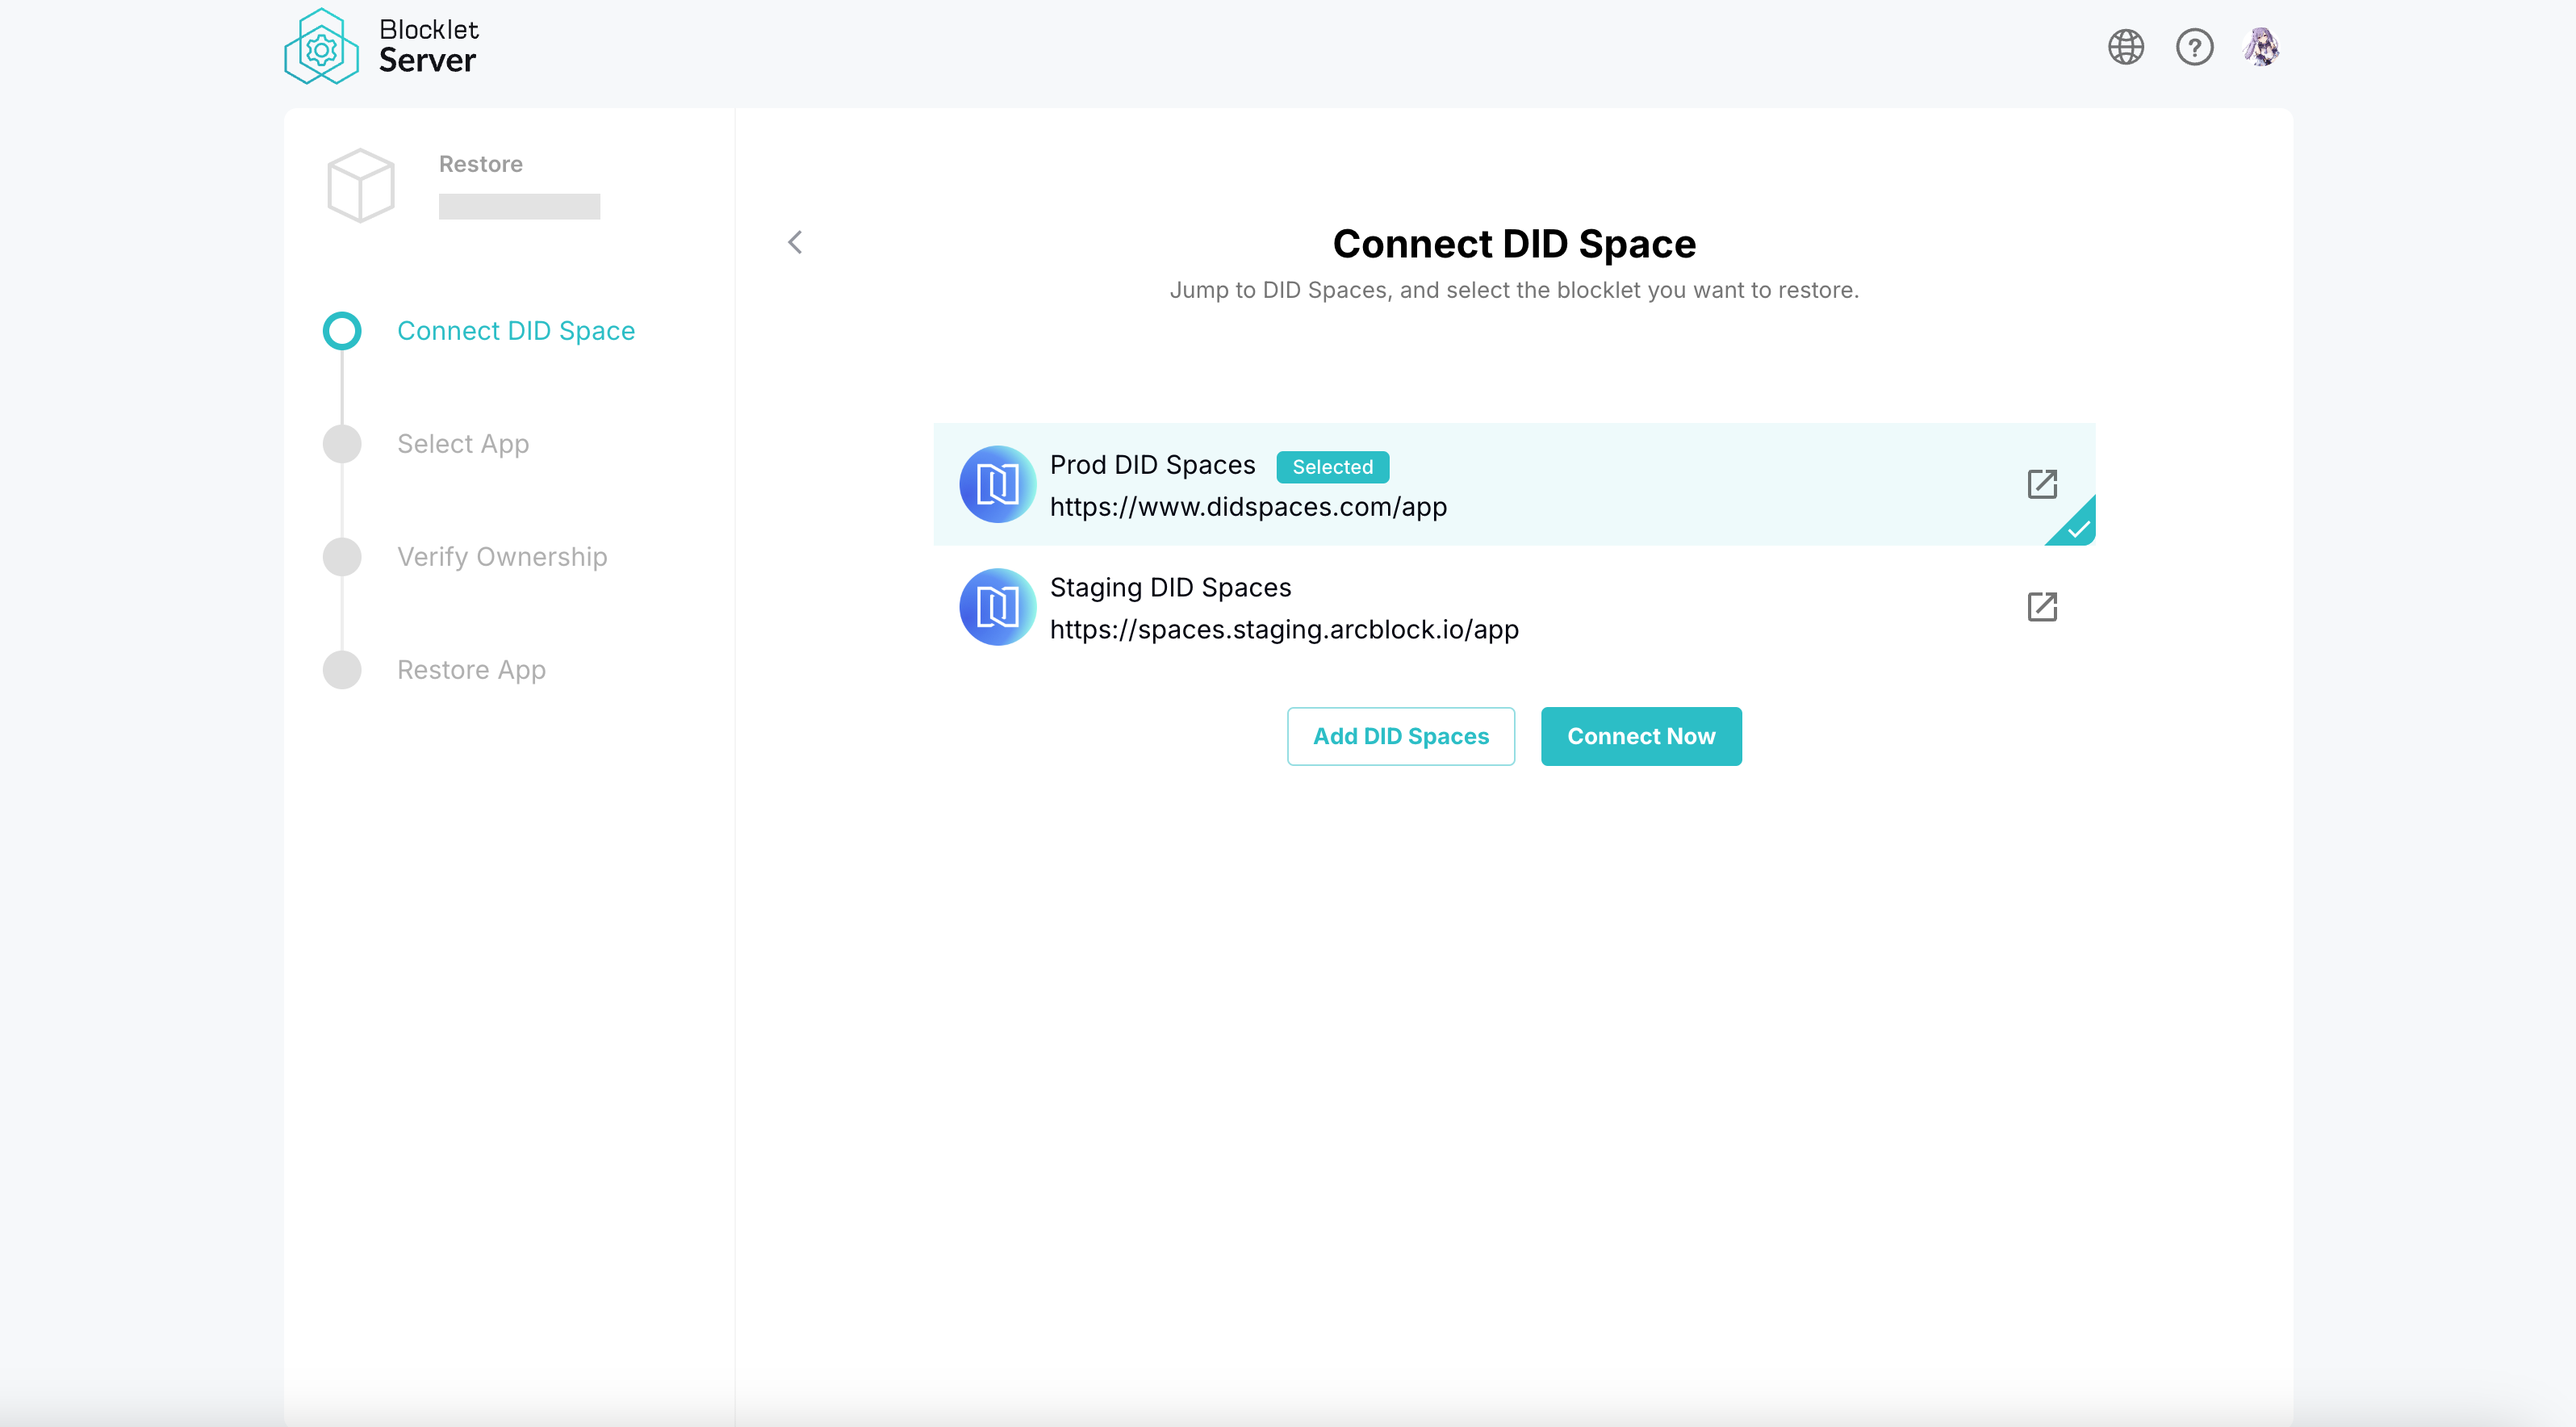This screenshot has height=1427, width=2576.
Task: Open the user avatar menu
Action: 2261,47
